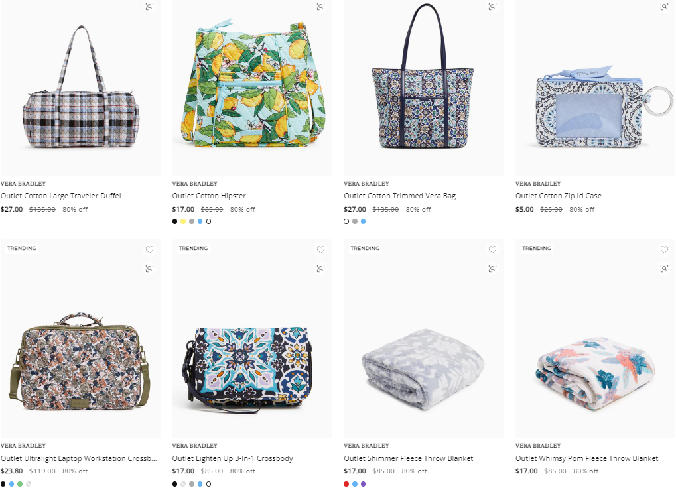Screen dimensions: 676x492
Task: Open quick view for Trimmed Vera Bag
Action: click(x=492, y=6)
